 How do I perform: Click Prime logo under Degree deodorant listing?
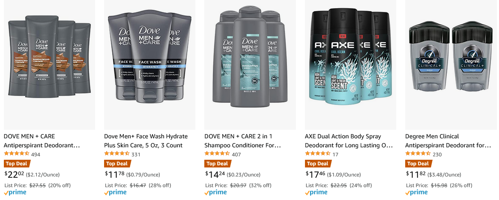click(416, 192)
